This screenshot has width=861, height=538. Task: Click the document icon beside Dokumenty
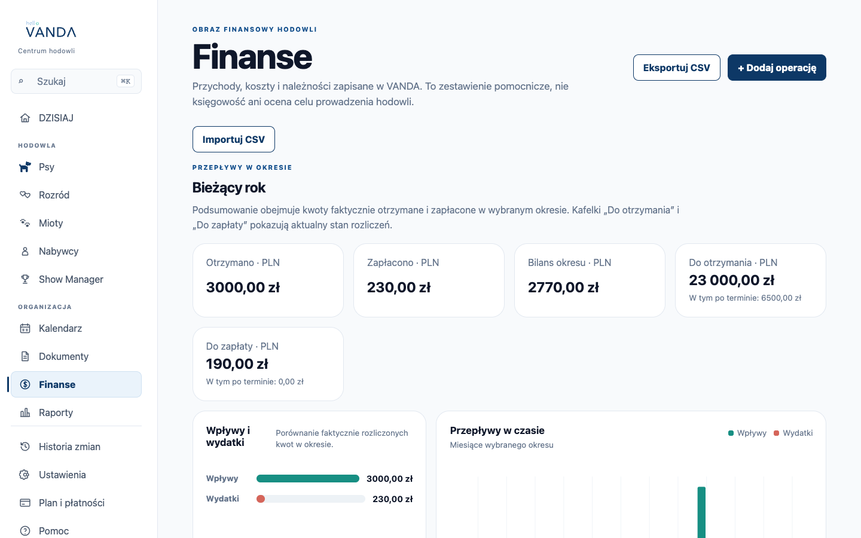coord(25,356)
